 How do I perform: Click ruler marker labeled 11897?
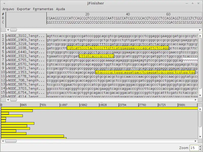(x=63, y=105)
